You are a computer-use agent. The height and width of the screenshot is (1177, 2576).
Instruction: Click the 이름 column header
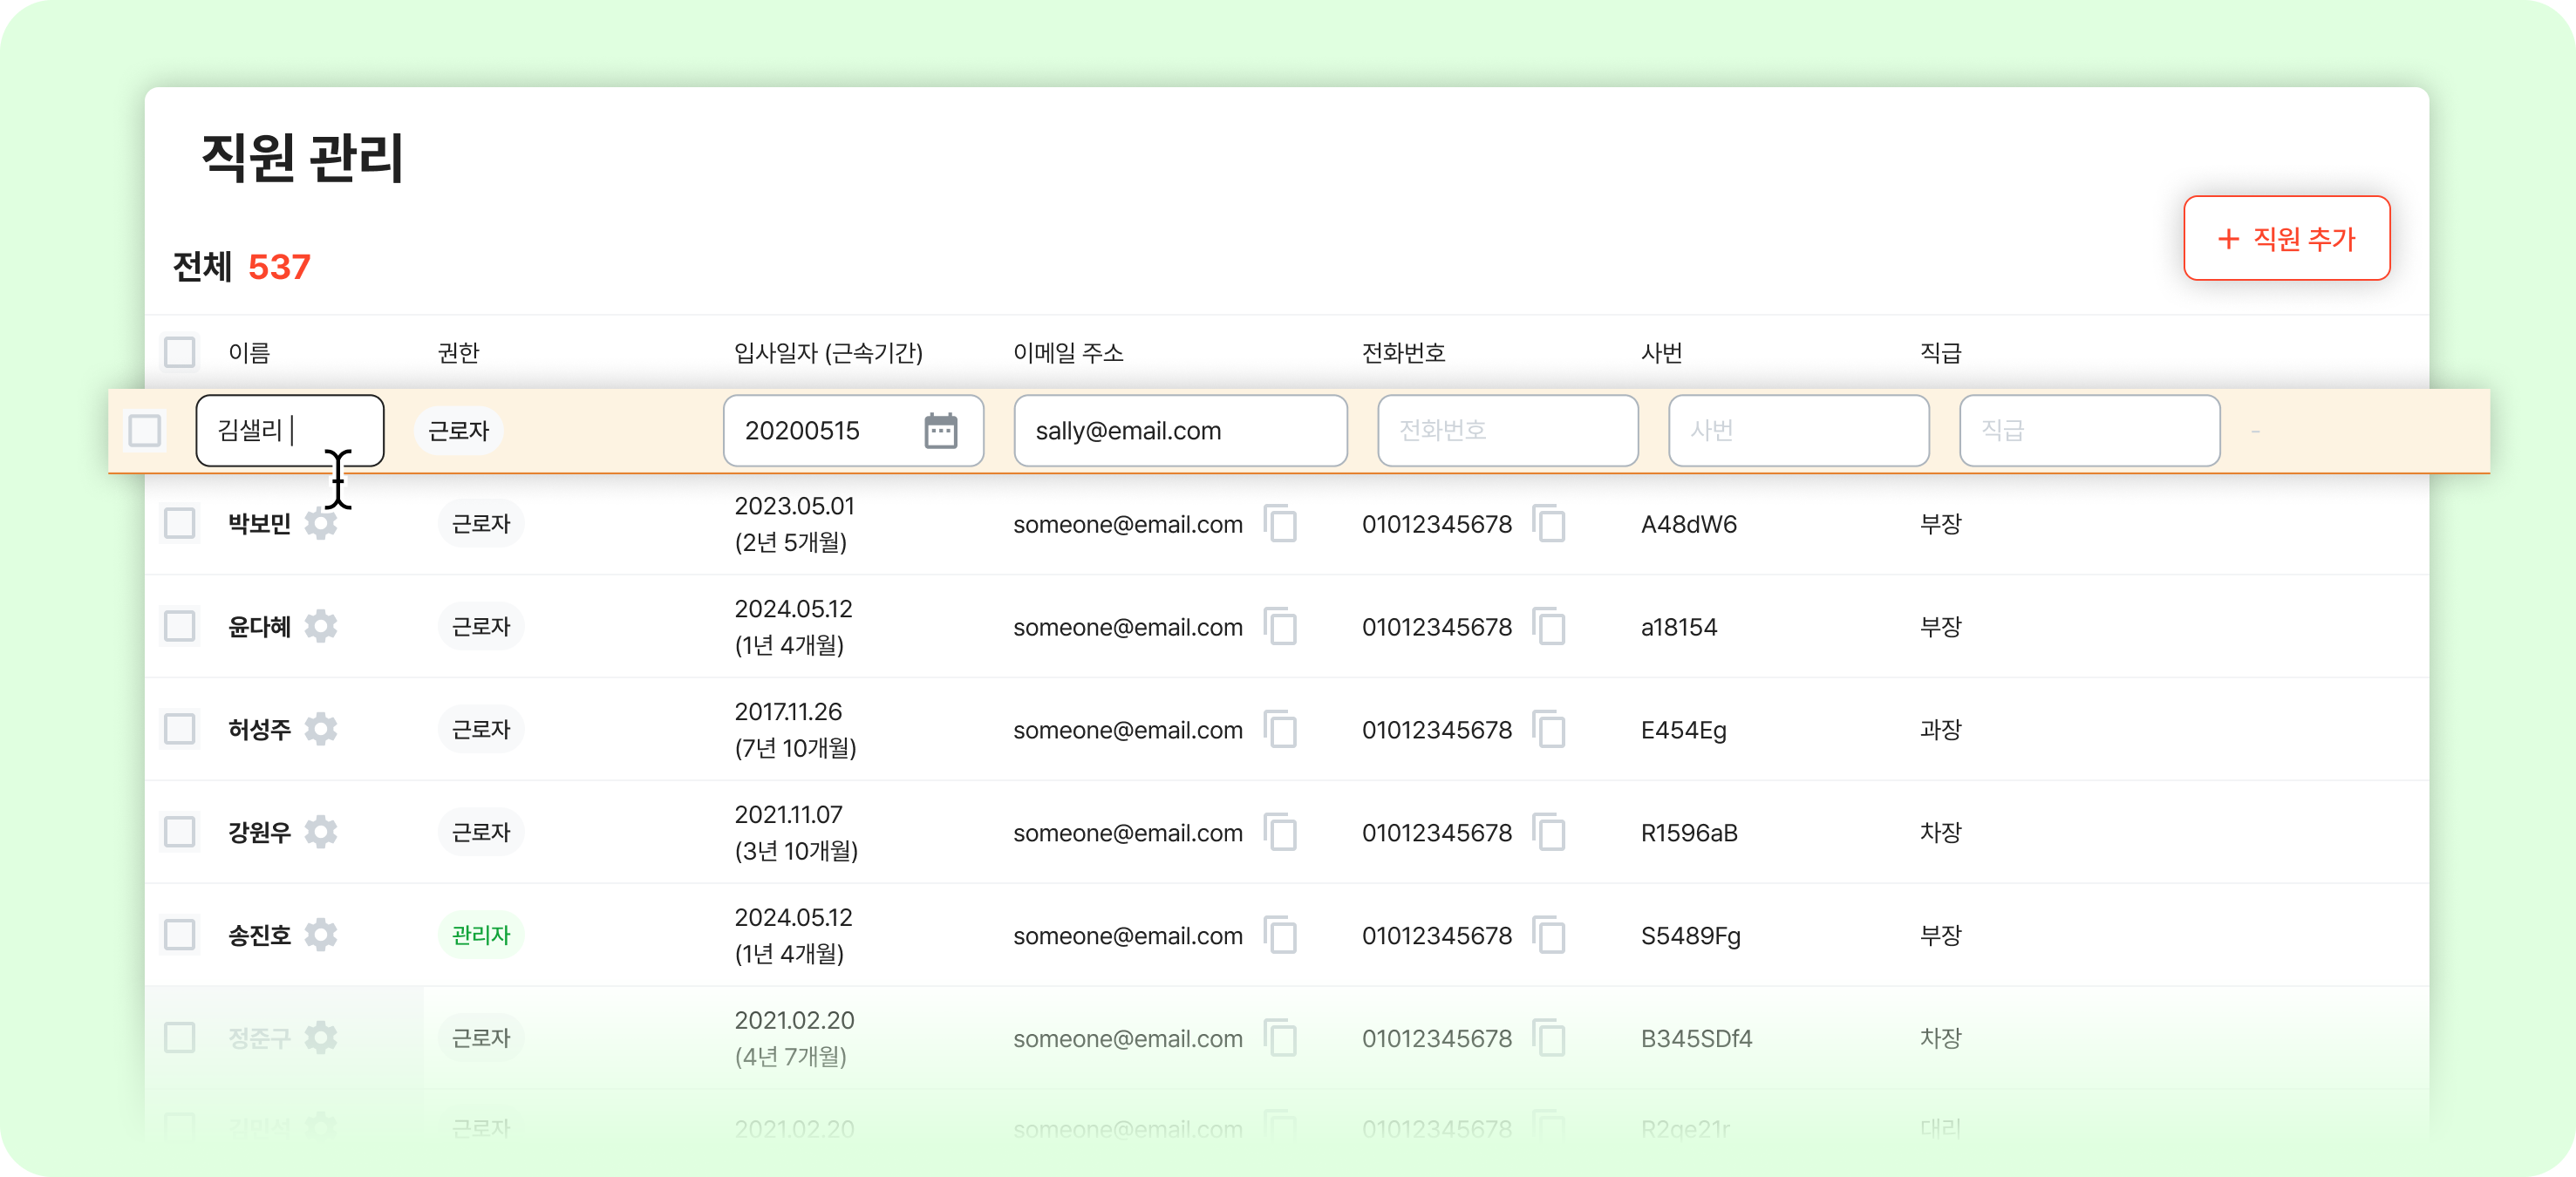249,352
